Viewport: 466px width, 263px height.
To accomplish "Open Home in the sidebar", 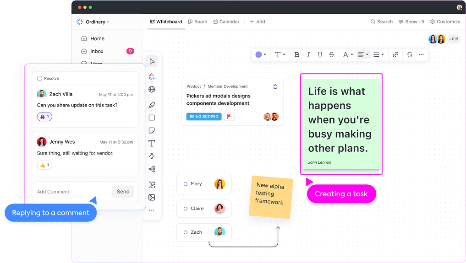I will (x=93, y=38).
